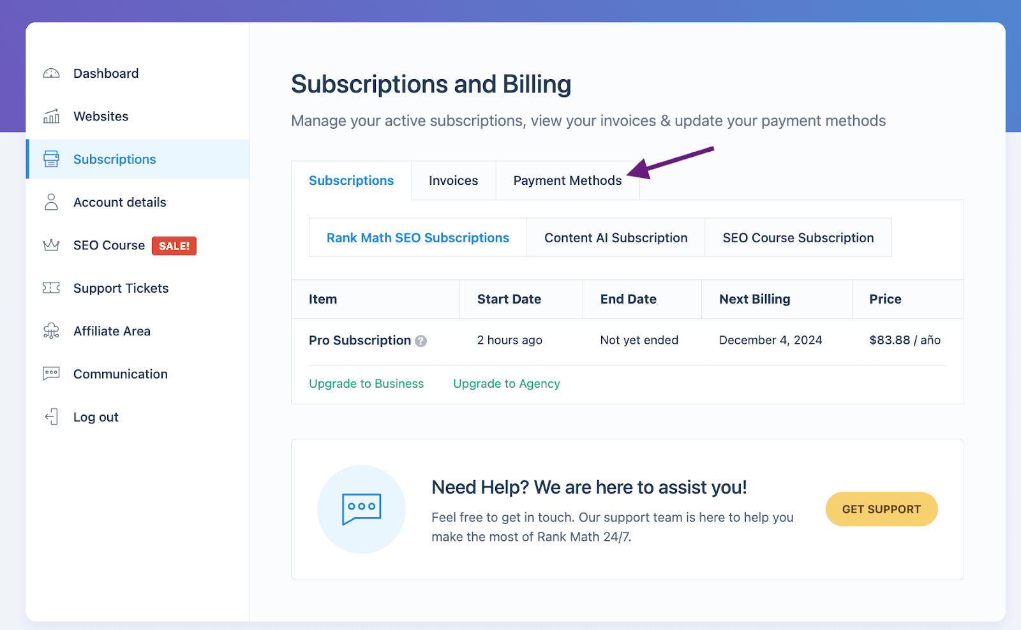Image resolution: width=1021 pixels, height=630 pixels.
Task: Click the Pro Subscription item text
Action: click(360, 341)
